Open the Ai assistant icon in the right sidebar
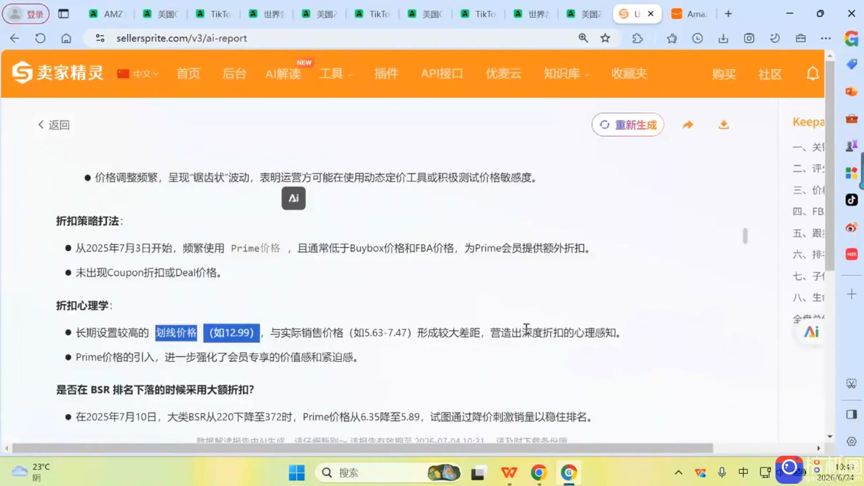The image size is (864, 486). tap(811, 332)
